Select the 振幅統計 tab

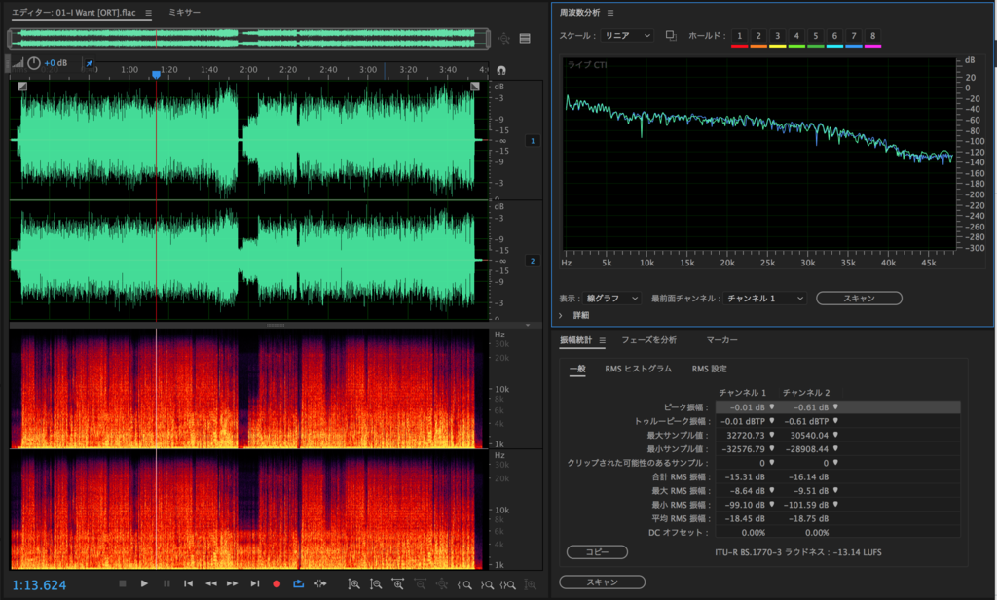[575, 340]
